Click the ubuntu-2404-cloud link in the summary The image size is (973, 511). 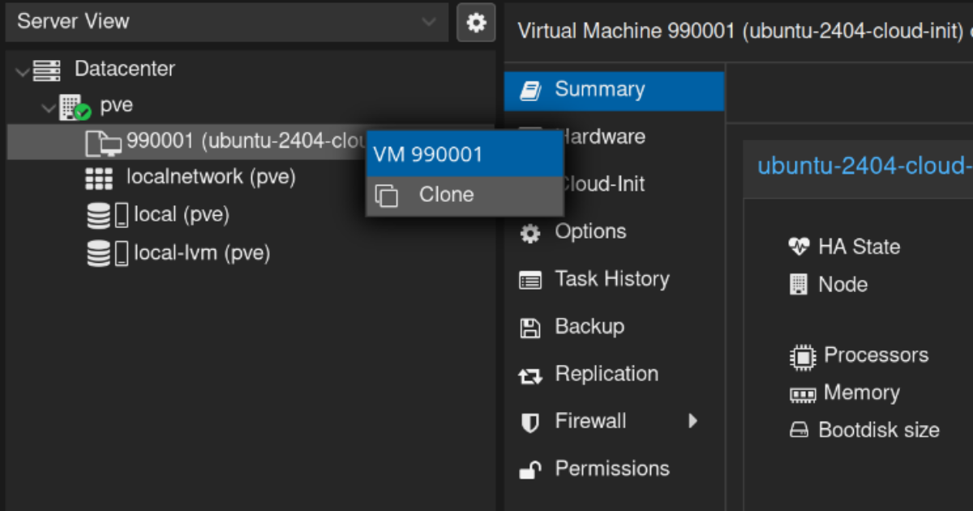[859, 165]
